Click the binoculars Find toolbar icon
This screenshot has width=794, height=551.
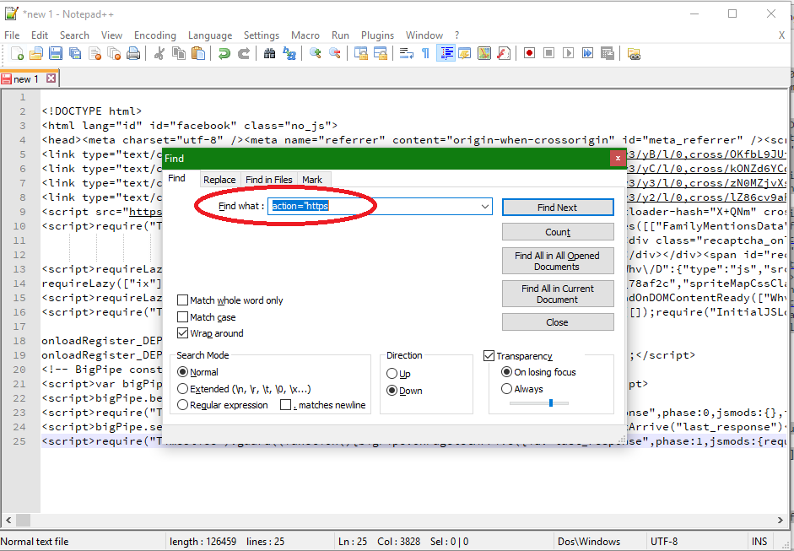pyautogui.click(x=269, y=53)
